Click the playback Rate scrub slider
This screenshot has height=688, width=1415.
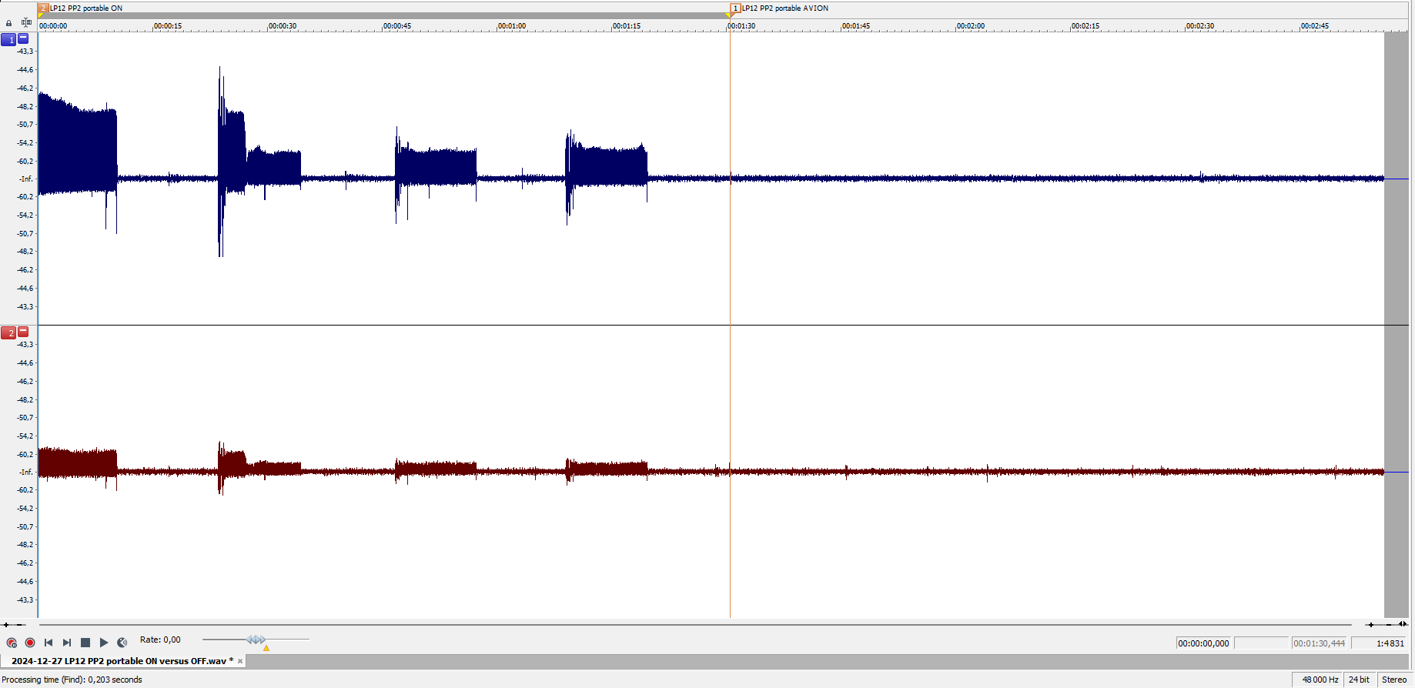click(x=256, y=640)
